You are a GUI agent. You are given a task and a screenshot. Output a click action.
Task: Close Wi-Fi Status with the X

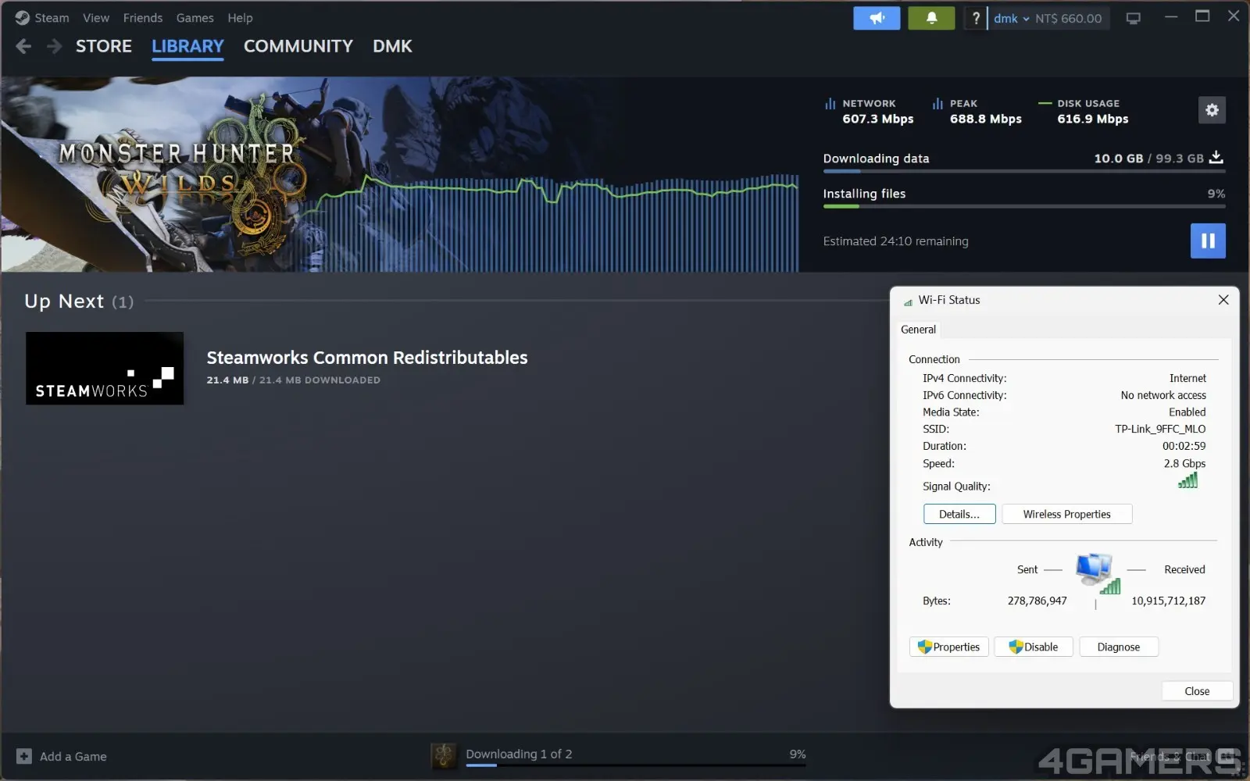tap(1223, 300)
